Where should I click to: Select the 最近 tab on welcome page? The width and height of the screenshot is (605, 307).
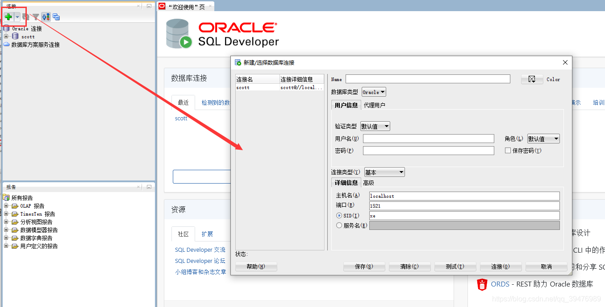[183, 102]
